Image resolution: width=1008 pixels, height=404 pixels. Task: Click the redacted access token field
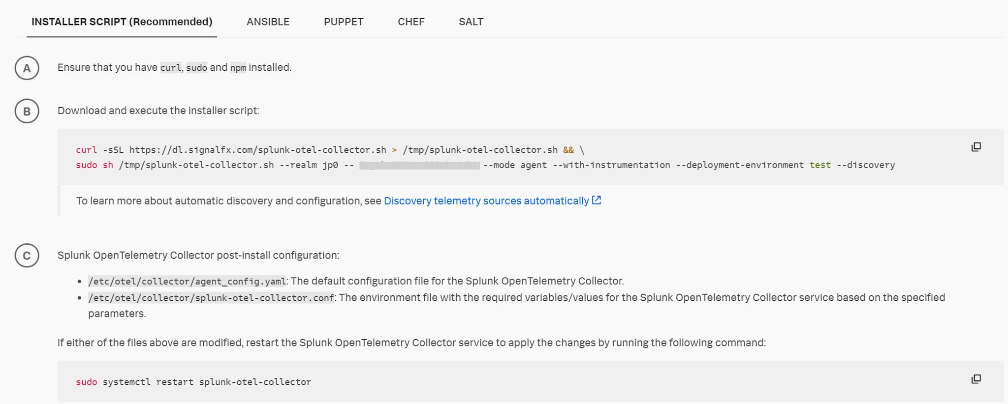point(419,165)
